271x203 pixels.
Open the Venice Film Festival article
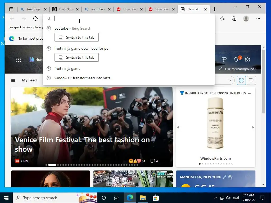point(82,145)
